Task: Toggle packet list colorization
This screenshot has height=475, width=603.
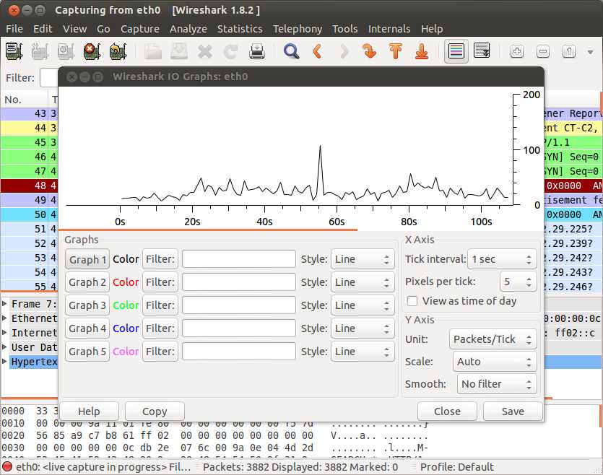Action: (456, 51)
